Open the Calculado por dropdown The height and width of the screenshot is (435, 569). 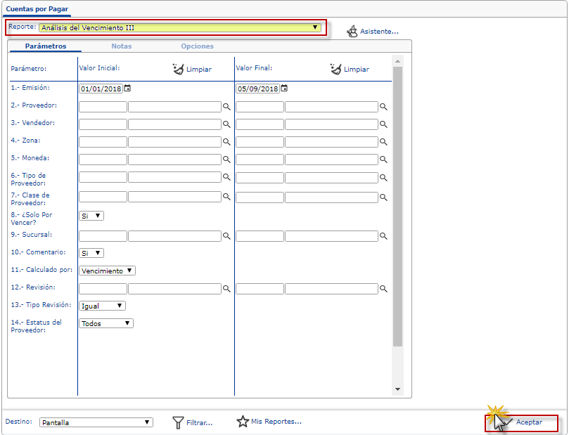click(108, 271)
